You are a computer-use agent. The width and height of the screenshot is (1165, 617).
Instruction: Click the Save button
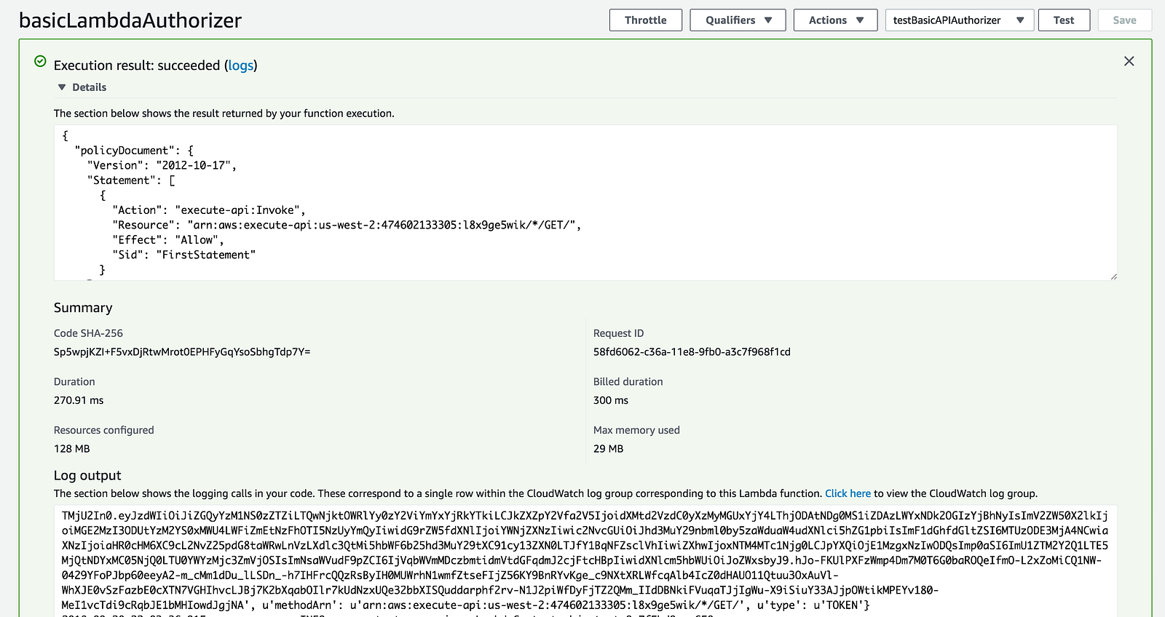[1124, 20]
